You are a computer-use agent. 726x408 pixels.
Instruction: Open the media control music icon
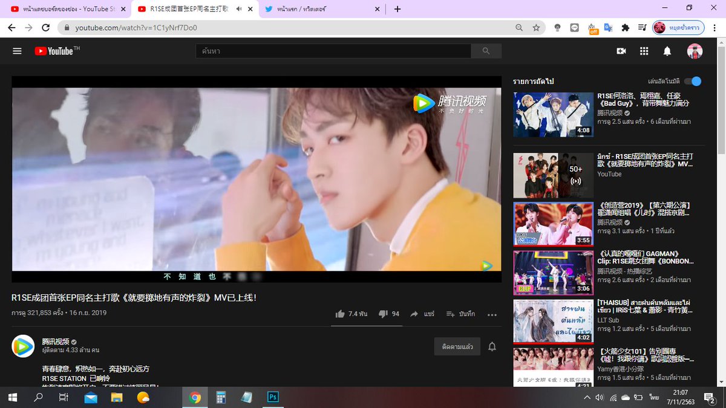coord(642,28)
